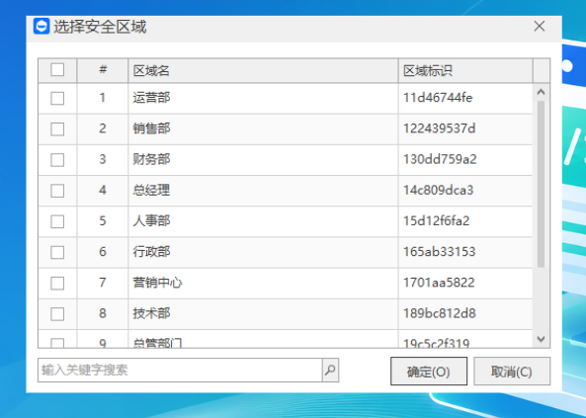Image resolution: width=586 pixels, height=418 pixels.
Task: Click identifier 189bc812d8
Action: point(439,313)
